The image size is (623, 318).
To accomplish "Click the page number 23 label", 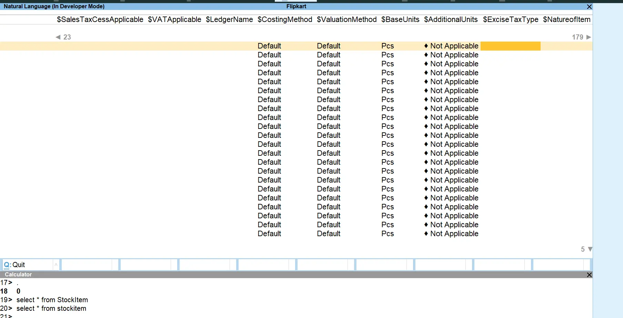I will pyautogui.click(x=67, y=37).
